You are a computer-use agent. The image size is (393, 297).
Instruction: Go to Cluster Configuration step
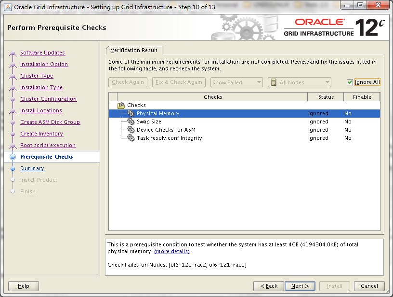(48, 99)
